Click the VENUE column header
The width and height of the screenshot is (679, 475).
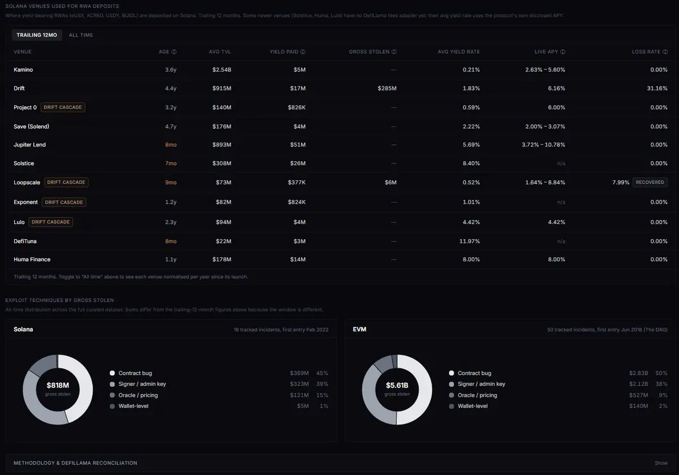click(23, 51)
